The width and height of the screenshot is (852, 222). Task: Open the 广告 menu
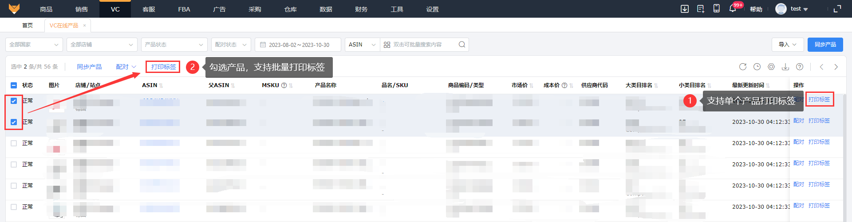220,9
